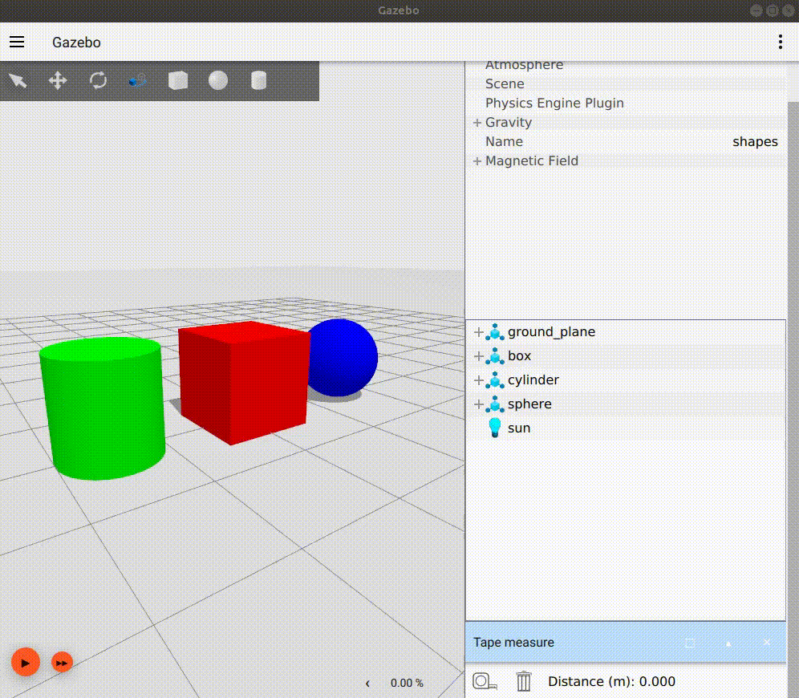Click the Name property label

[504, 142]
